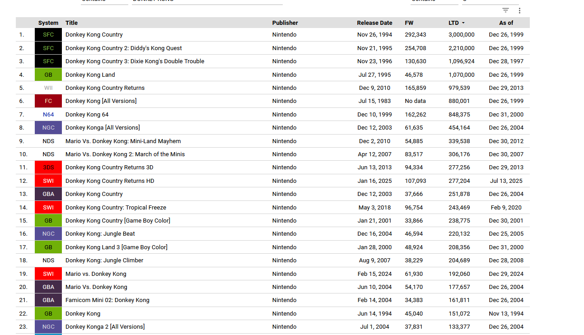Sort by the Release Date column header
This screenshot has width=584, height=335.
[374, 23]
